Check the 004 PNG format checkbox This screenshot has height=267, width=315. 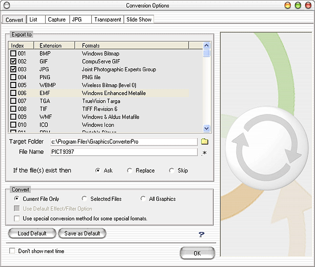click(x=13, y=77)
